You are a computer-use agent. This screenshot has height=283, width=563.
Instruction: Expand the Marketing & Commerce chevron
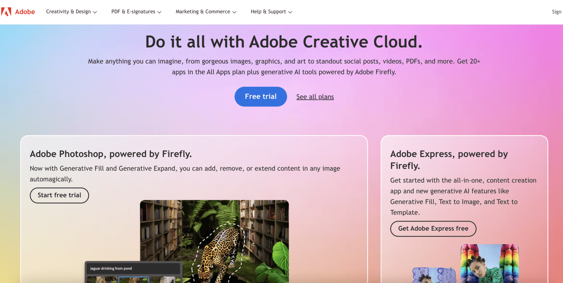[x=234, y=12]
